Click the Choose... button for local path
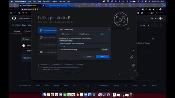The image size is (175, 98). tap(105, 50)
